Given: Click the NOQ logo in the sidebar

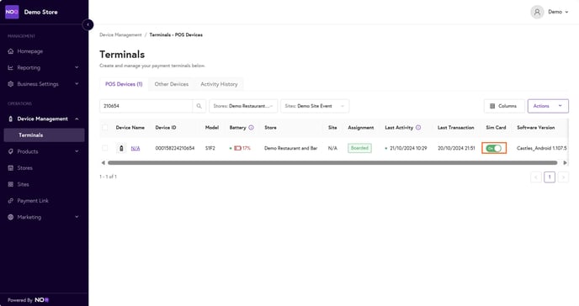Looking at the screenshot, I should 12,12.
